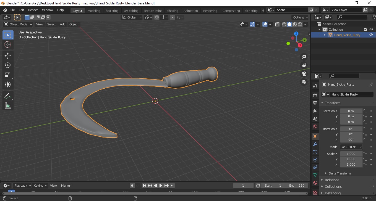Activate the Move tool
This screenshot has width=376, height=201.
(8, 56)
